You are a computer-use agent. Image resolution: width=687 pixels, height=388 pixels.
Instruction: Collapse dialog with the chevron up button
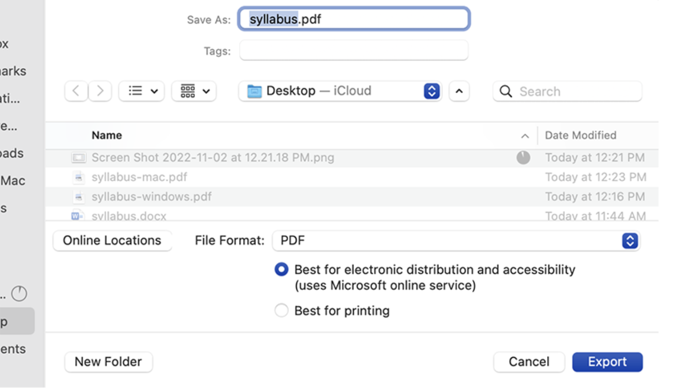tap(459, 91)
